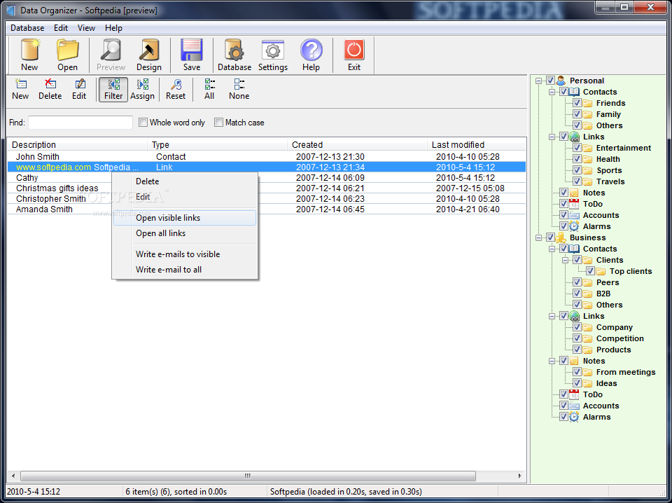Uncheck the Entertainment category checkbox
The width and height of the screenshot is (672, 503).
click(x=577, y=148)
